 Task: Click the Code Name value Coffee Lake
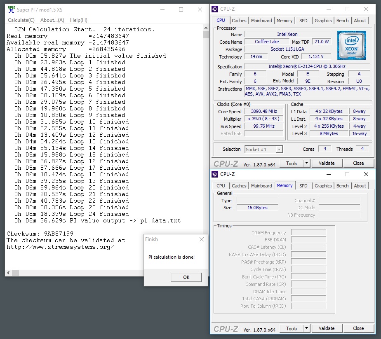267,42
